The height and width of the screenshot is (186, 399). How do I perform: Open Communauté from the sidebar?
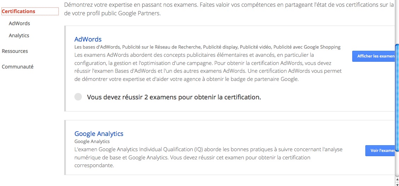click(x=18, y=67)
